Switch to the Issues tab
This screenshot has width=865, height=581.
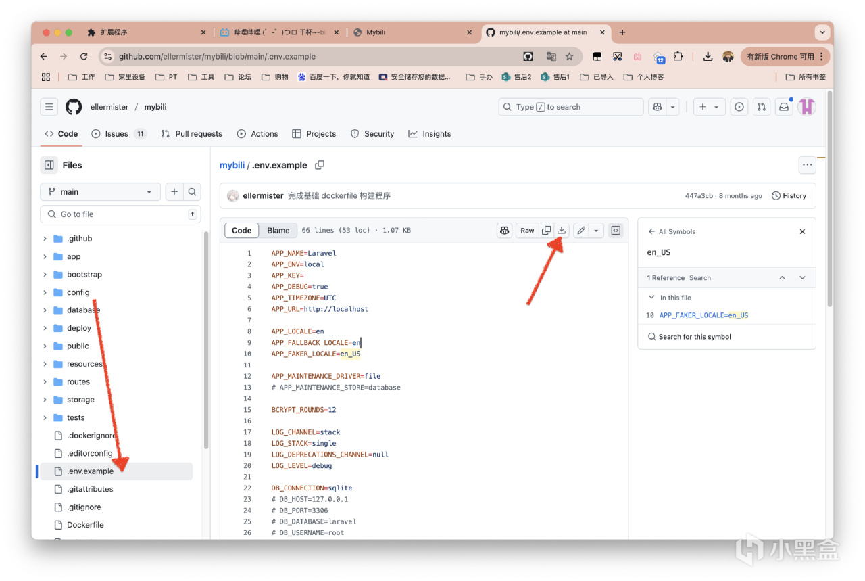(119, 134)
